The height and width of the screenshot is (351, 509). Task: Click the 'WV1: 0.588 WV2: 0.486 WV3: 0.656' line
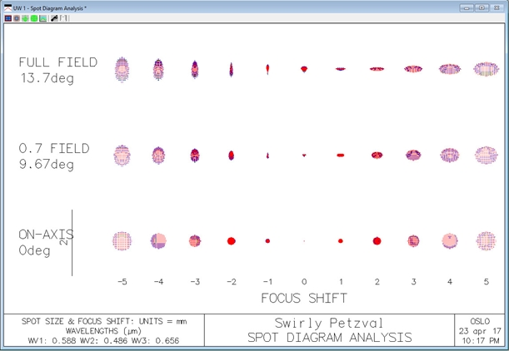click(103, 341)
